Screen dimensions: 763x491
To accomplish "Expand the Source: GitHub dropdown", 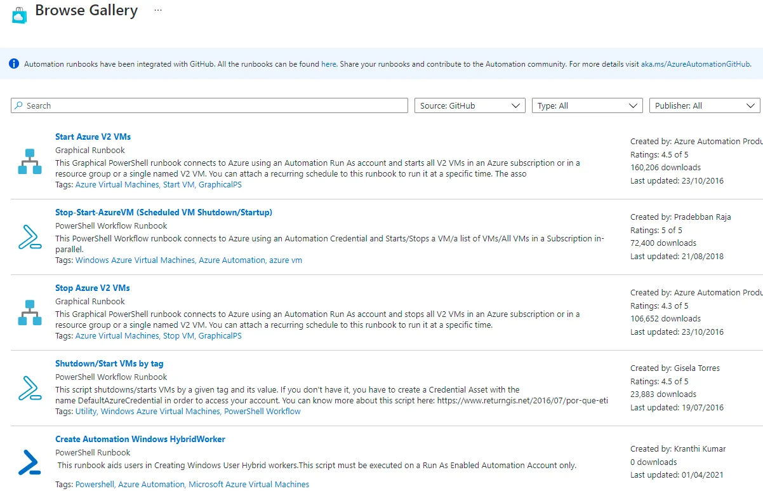I will (x=470, y=105).
